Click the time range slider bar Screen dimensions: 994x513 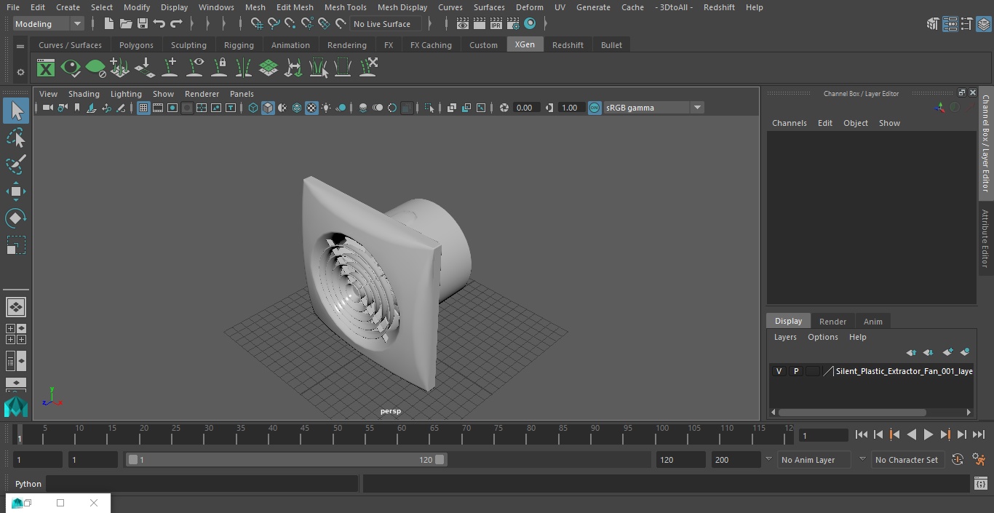(286, 460)
